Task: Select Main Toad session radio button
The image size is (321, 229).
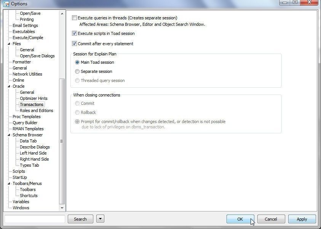Action: click(x=77, y=62)
